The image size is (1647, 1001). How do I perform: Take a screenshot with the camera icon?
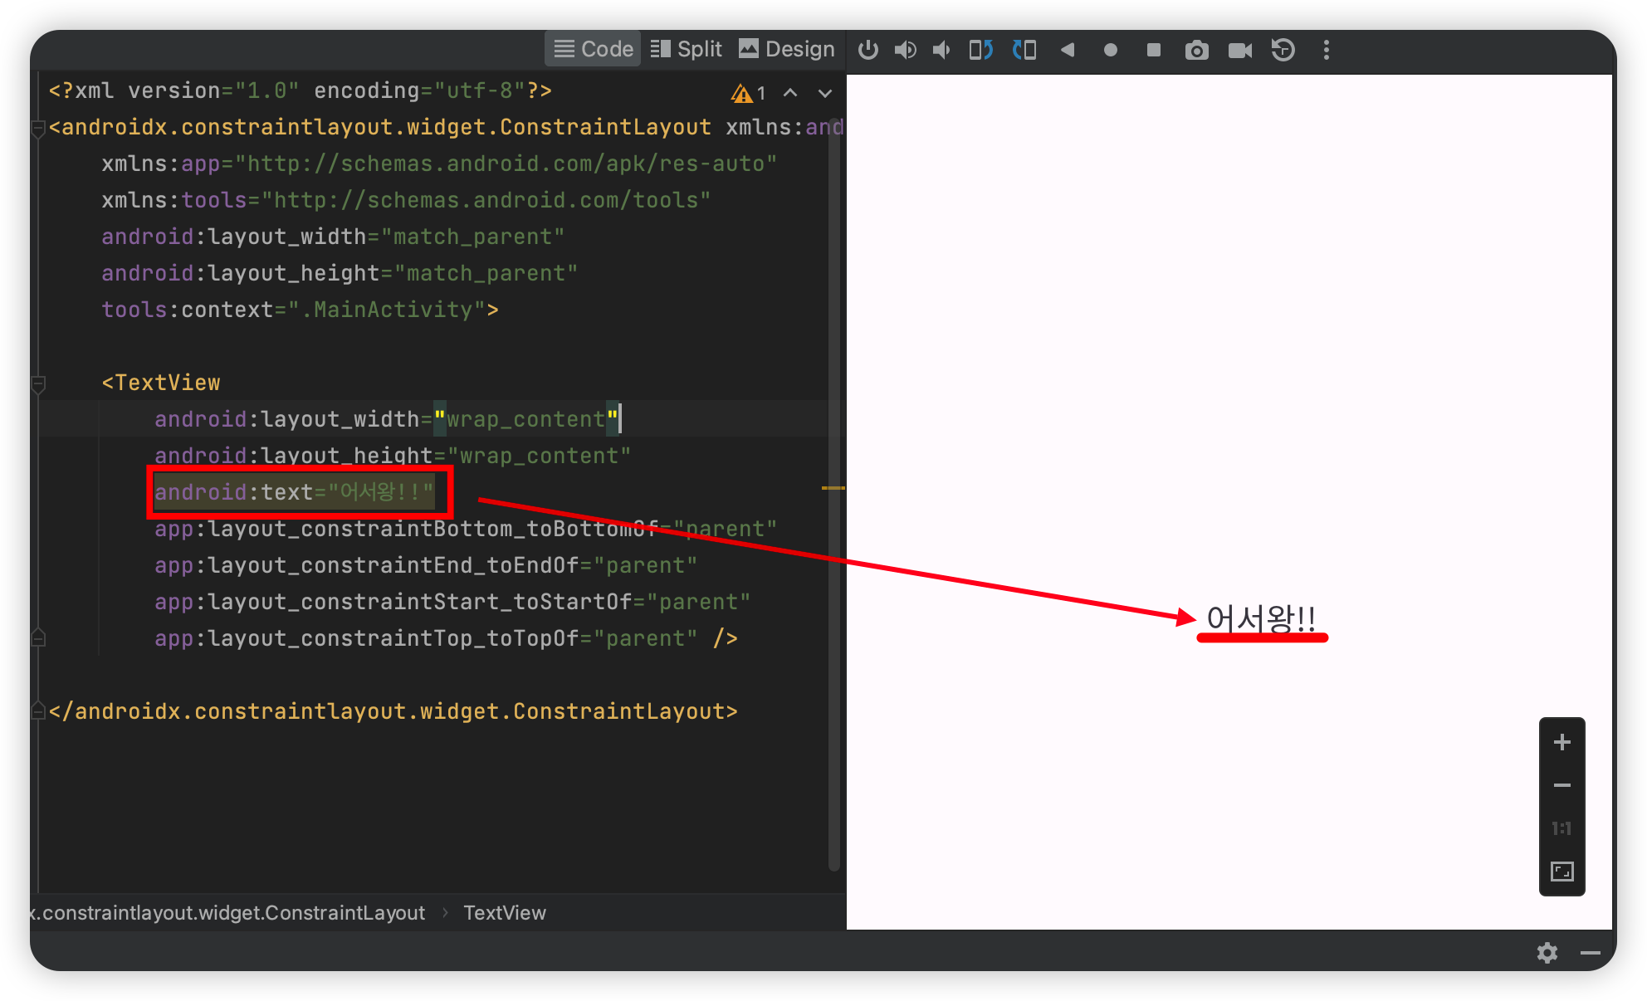(1196, 51)
